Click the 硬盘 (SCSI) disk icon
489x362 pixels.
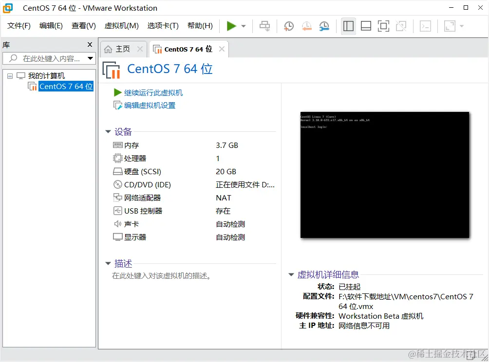click(x=117, y=171)
